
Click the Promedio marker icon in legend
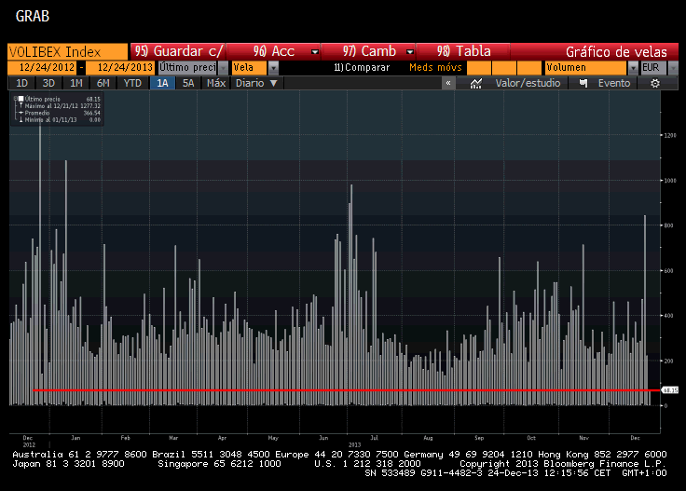[21, 113]
